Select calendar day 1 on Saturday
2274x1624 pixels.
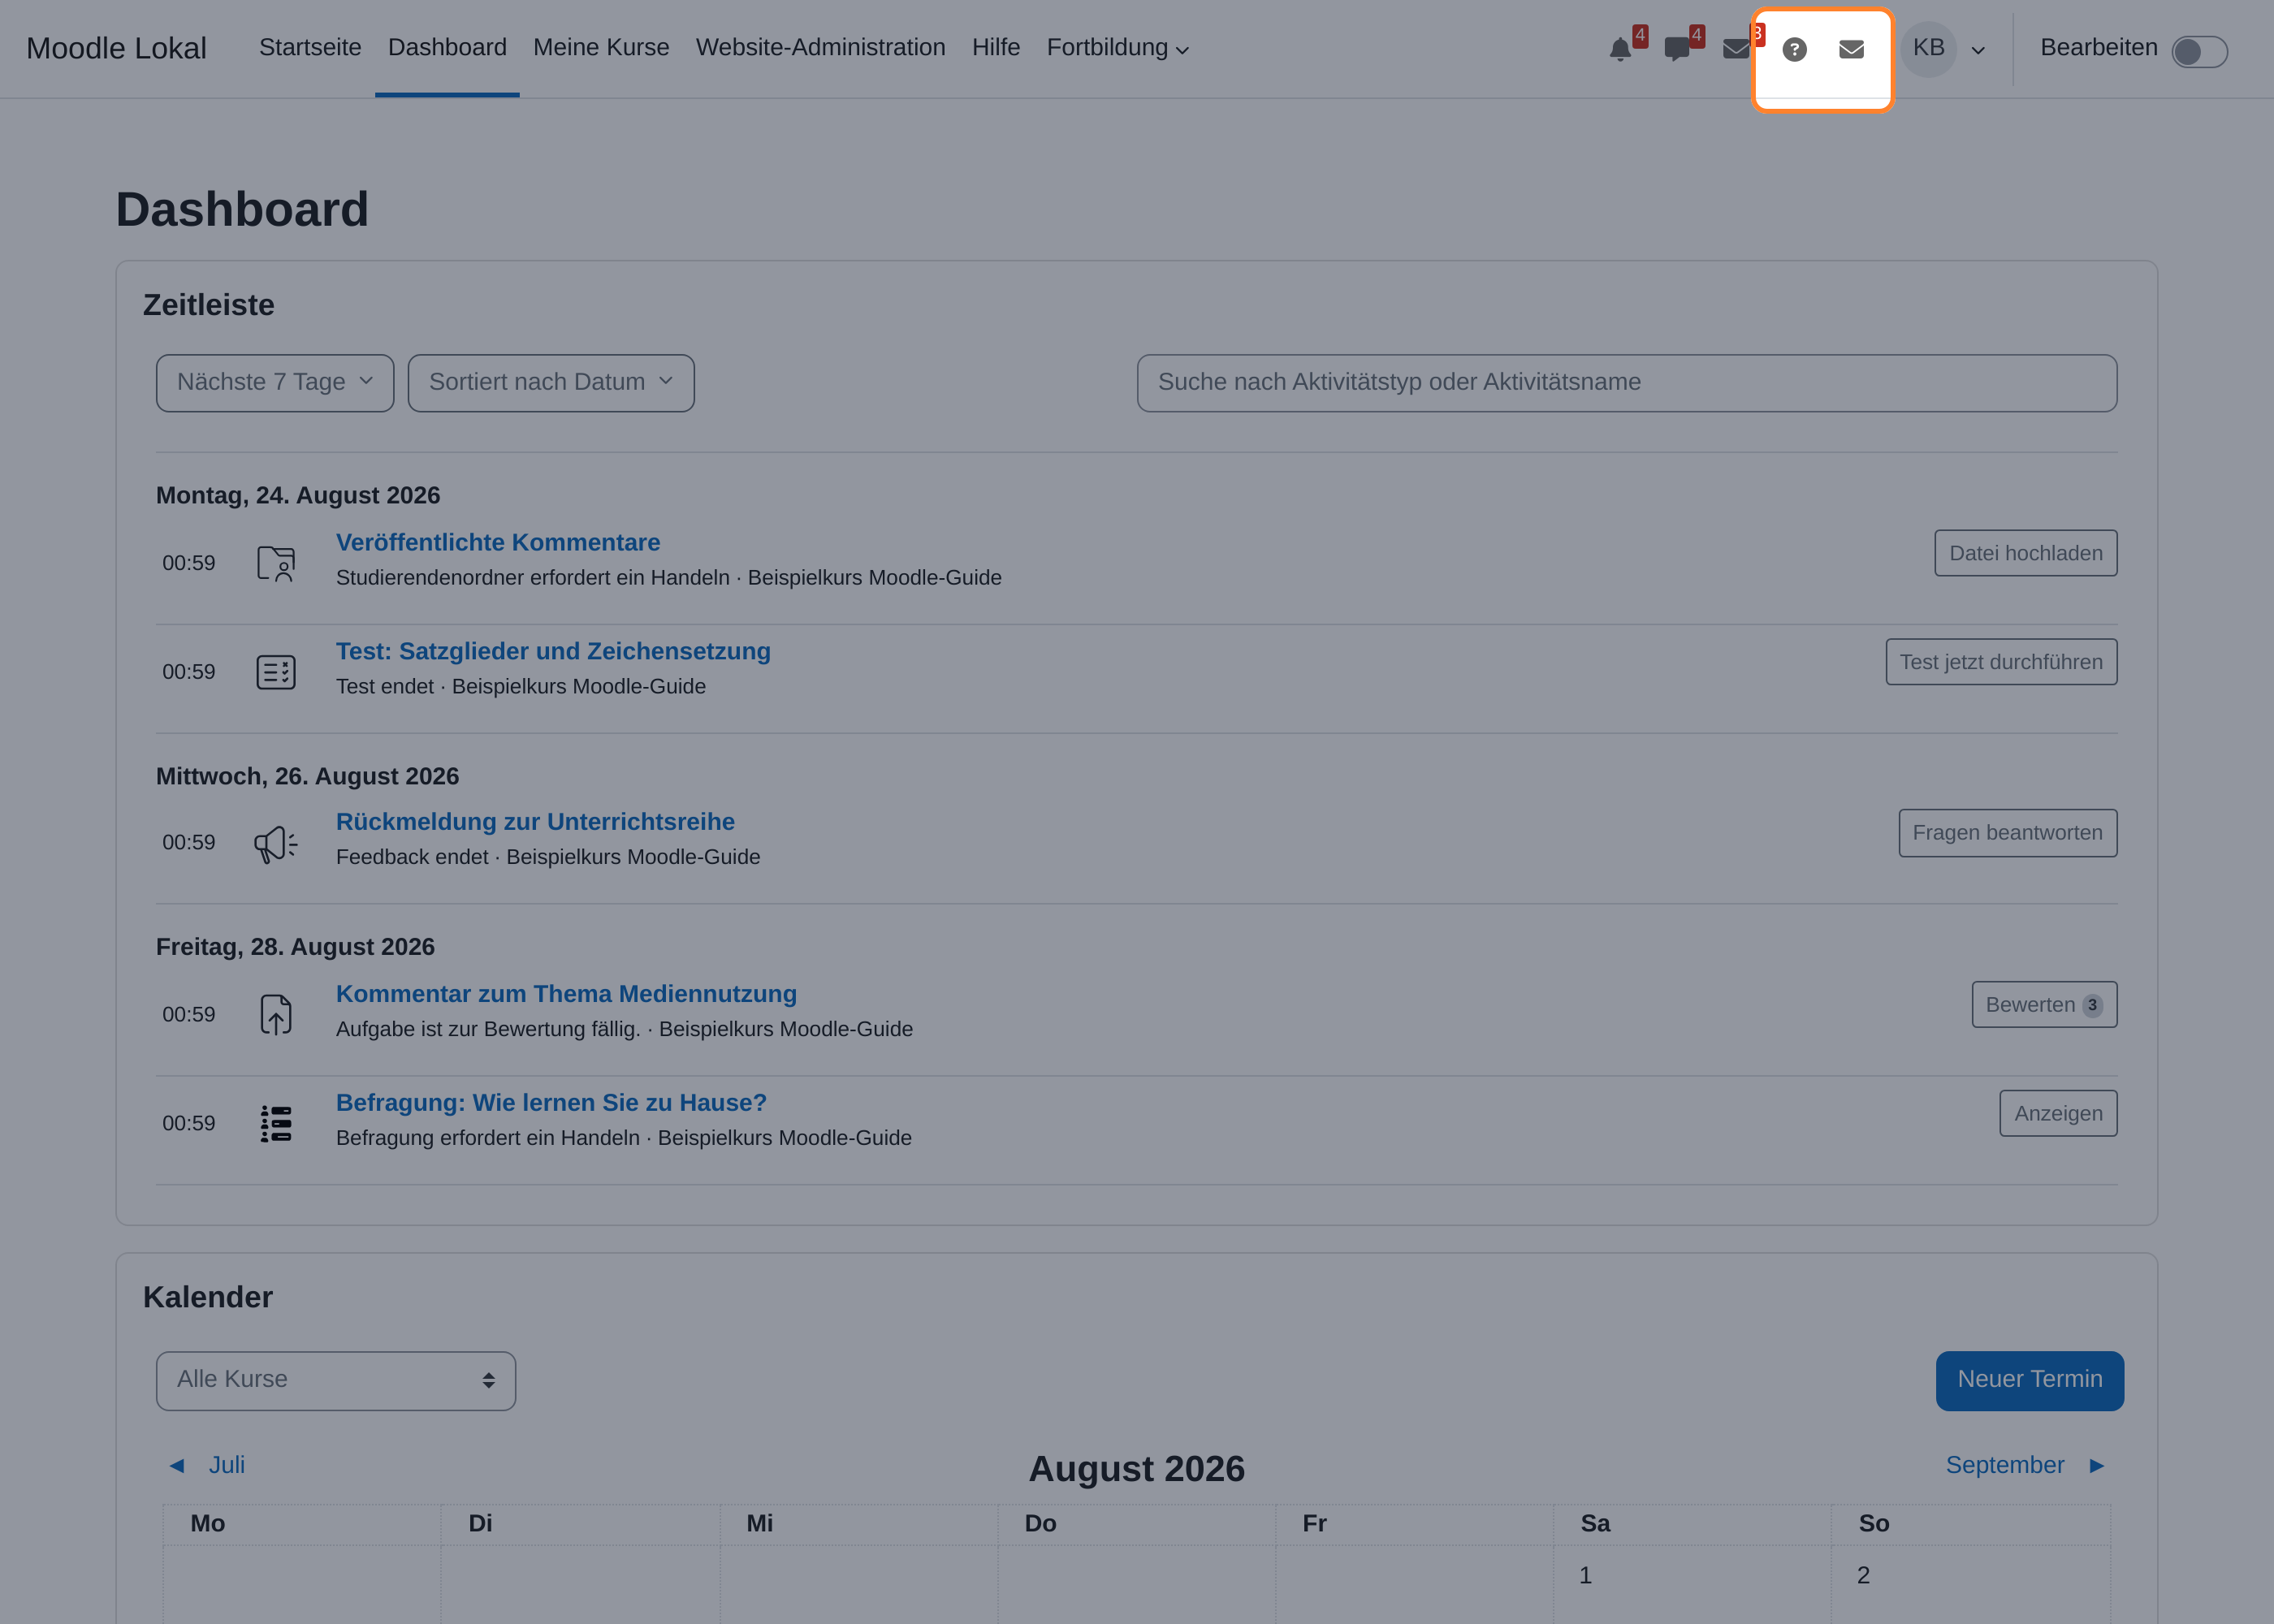click(x=1585, y=1576)
